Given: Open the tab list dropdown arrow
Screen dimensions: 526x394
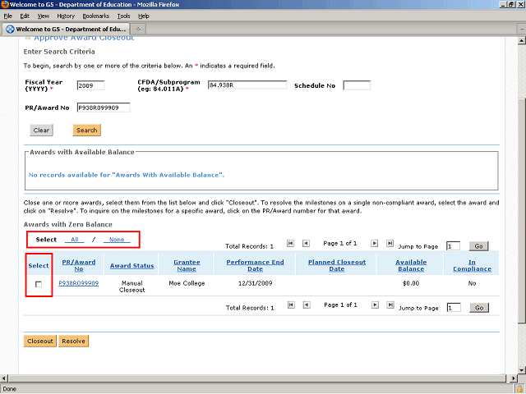Looking at the screenshot, I should point(522,30).
